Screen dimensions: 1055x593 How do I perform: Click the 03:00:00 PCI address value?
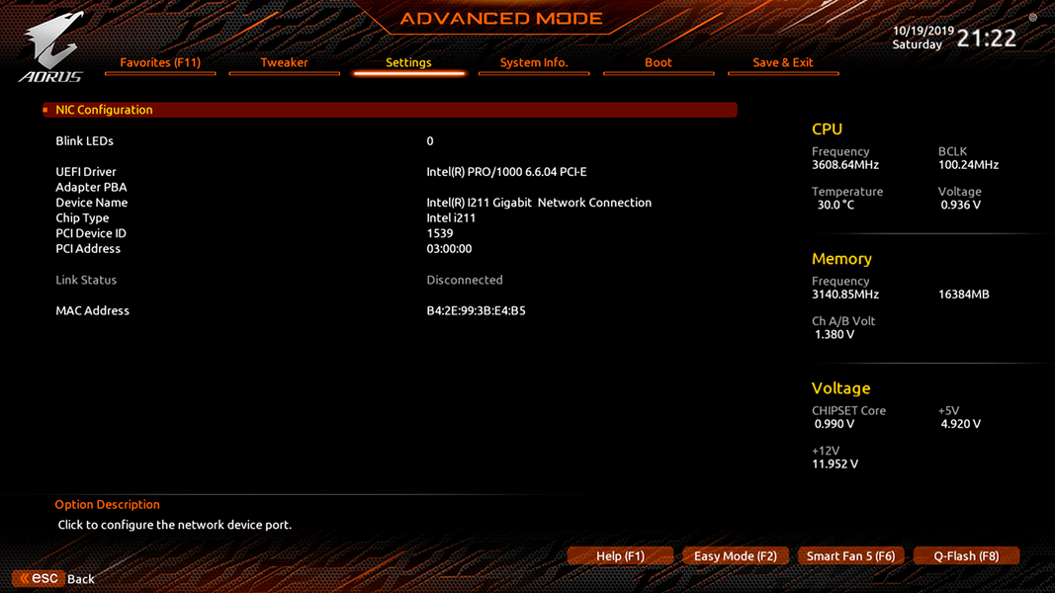(x=450, y=249)
